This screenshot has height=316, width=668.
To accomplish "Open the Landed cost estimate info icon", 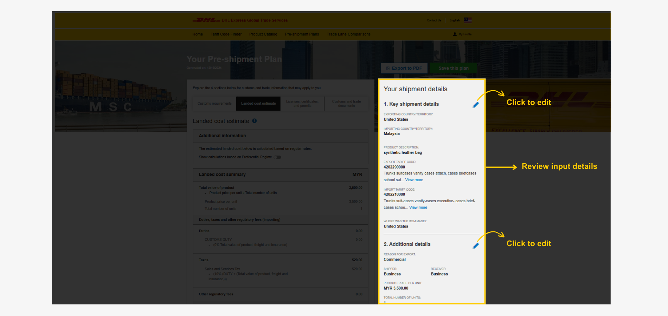I will pyautogui.click(x=255, y=121).
